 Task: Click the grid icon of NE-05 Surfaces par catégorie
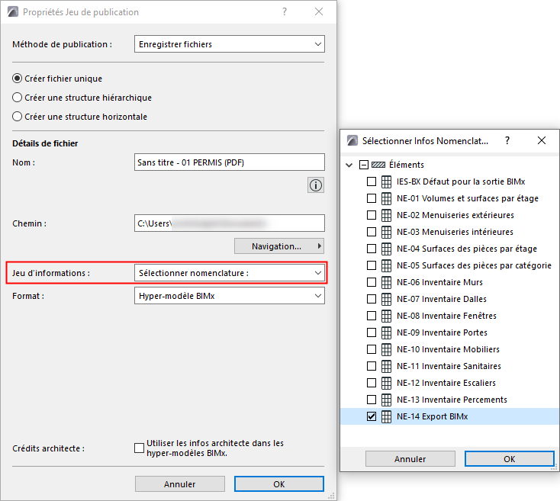coord(386,265)
